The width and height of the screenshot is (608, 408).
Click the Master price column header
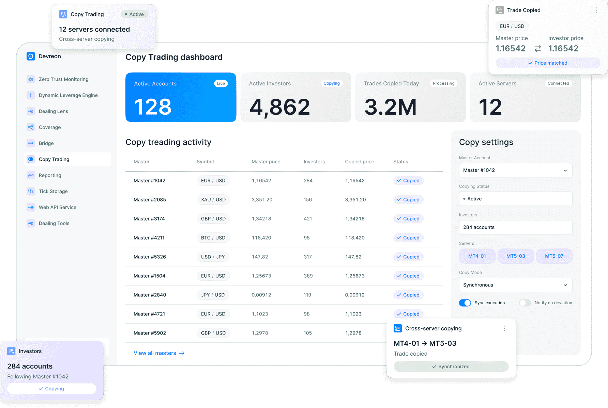click(x=266, y=162)
